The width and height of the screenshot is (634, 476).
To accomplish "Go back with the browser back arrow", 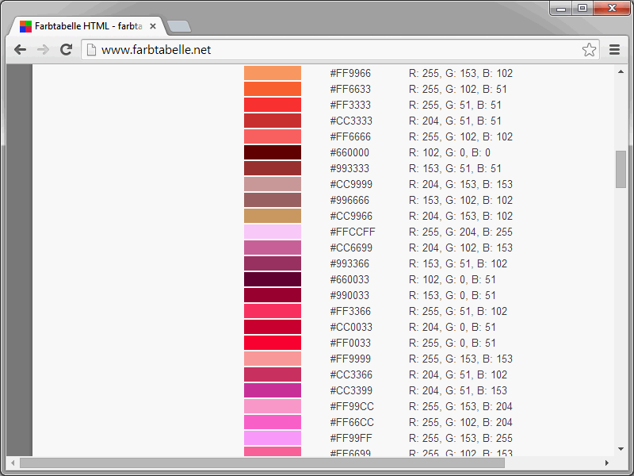I will [21, 50].
